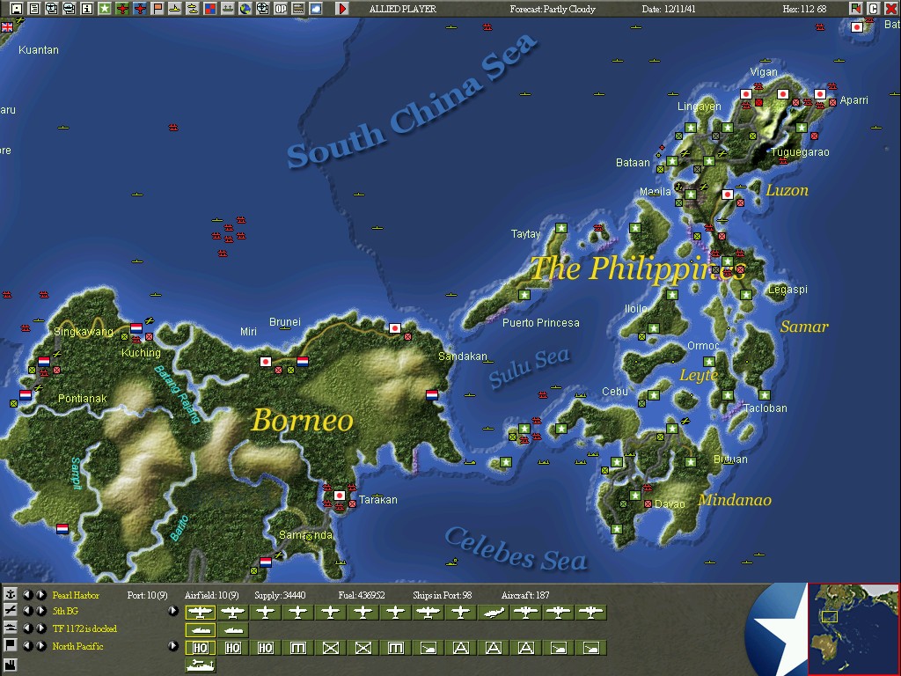The image size is (901, 676).
Task: Click the green flag with red arrow icon
Action: (855, 8)
